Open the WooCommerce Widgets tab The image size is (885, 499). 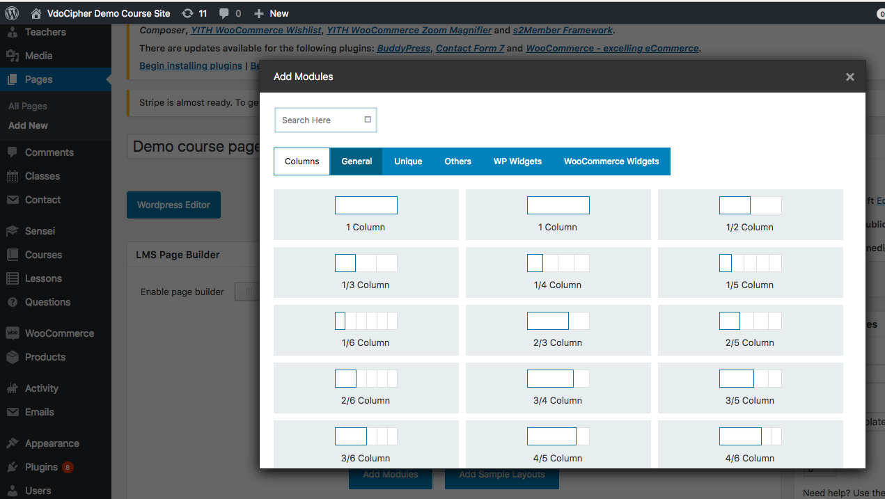611,161
